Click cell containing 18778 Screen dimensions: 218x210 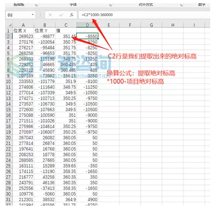click(44, 154)
